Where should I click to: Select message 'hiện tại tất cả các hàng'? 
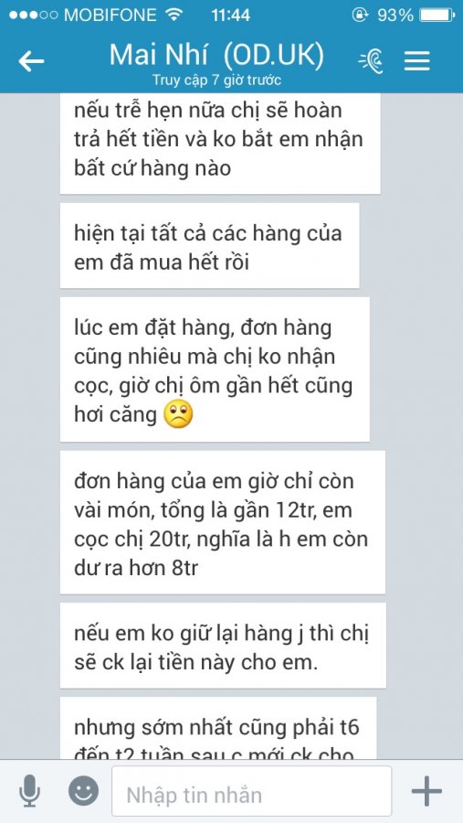tap(210, 246)
